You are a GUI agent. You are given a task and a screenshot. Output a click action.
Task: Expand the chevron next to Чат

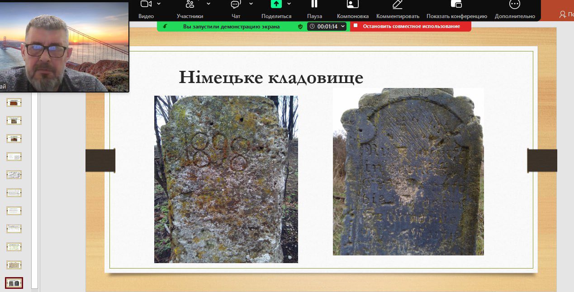pos(251,4)
